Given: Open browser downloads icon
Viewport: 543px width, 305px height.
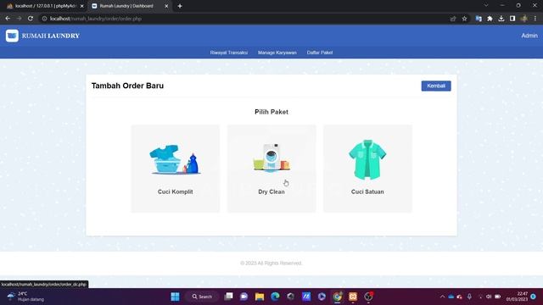Looking at the screenshot, I should (501, 19).
